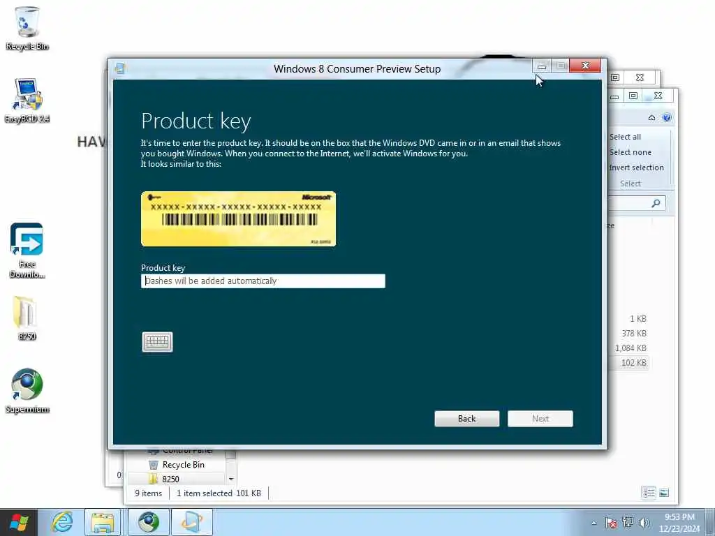Image resolution: width=715 pixels, height=536 pixels.
Task: Close the Windows 8 Setup window
Action: (585, 66)
